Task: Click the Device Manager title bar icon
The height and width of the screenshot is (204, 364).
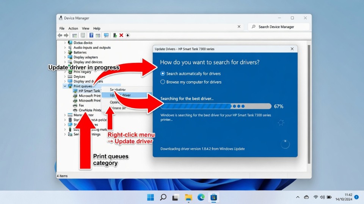Action: 61,18
